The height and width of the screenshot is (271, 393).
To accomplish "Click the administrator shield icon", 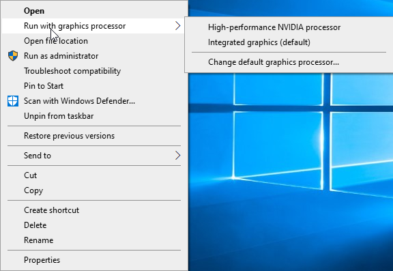I will coord(13,56).
